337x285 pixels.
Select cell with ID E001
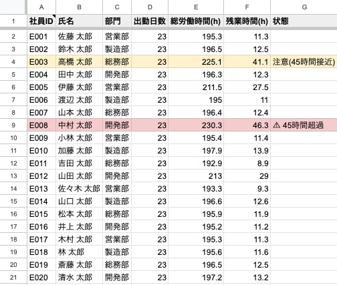coord(41,36)
